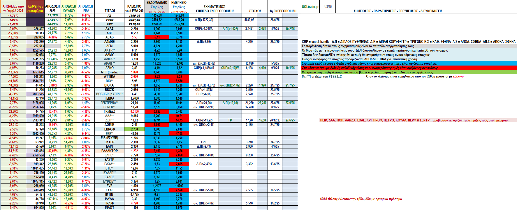This screenshot has width=517, height=210.
Task: Select the ΙΝΛΙΦ ticker cell
Action: pyautogui.click(x=110, y=203)
